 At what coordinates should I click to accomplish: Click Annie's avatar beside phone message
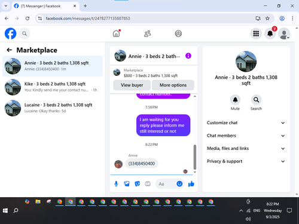[118, 164]
